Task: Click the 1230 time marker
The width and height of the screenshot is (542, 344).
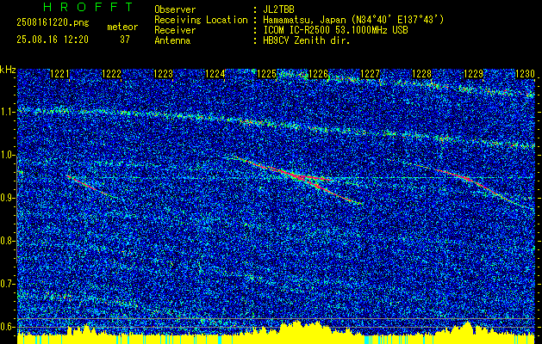Action: point(525,73)
